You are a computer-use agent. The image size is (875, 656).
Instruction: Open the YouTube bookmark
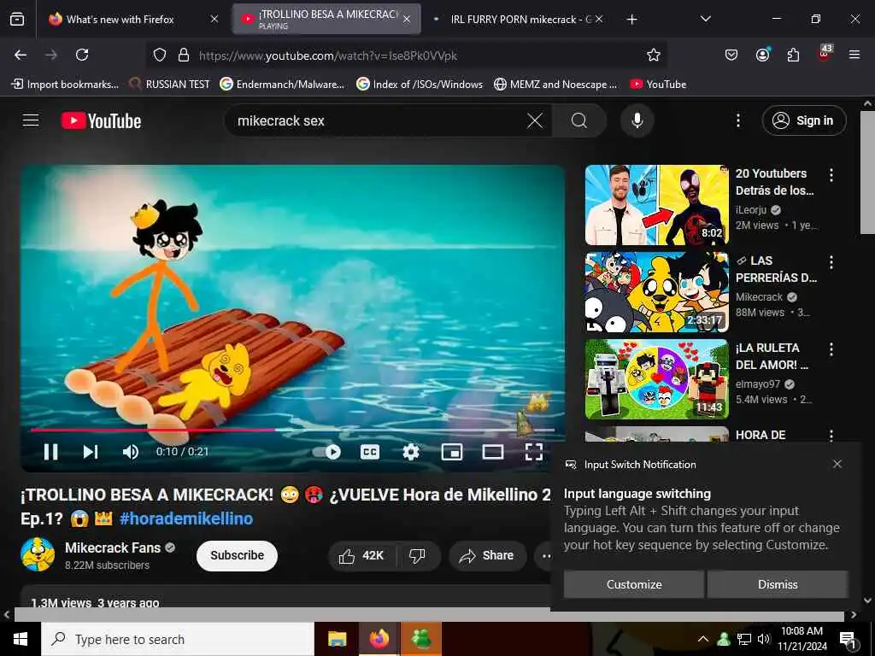(x=659, y=85)
